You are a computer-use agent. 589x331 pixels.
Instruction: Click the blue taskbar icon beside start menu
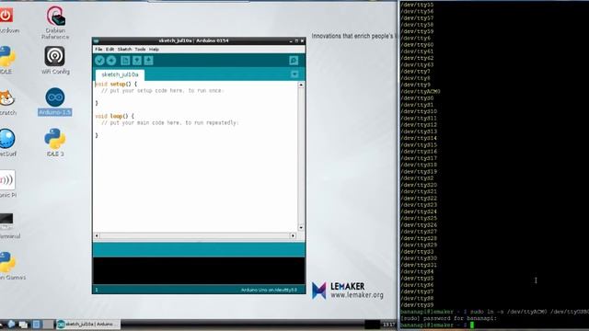(x=11, y=325)
